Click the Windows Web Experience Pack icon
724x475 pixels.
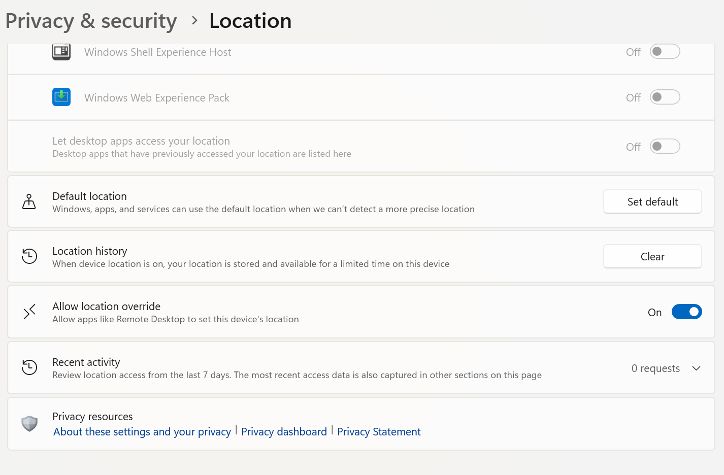[x=61, y=97]
